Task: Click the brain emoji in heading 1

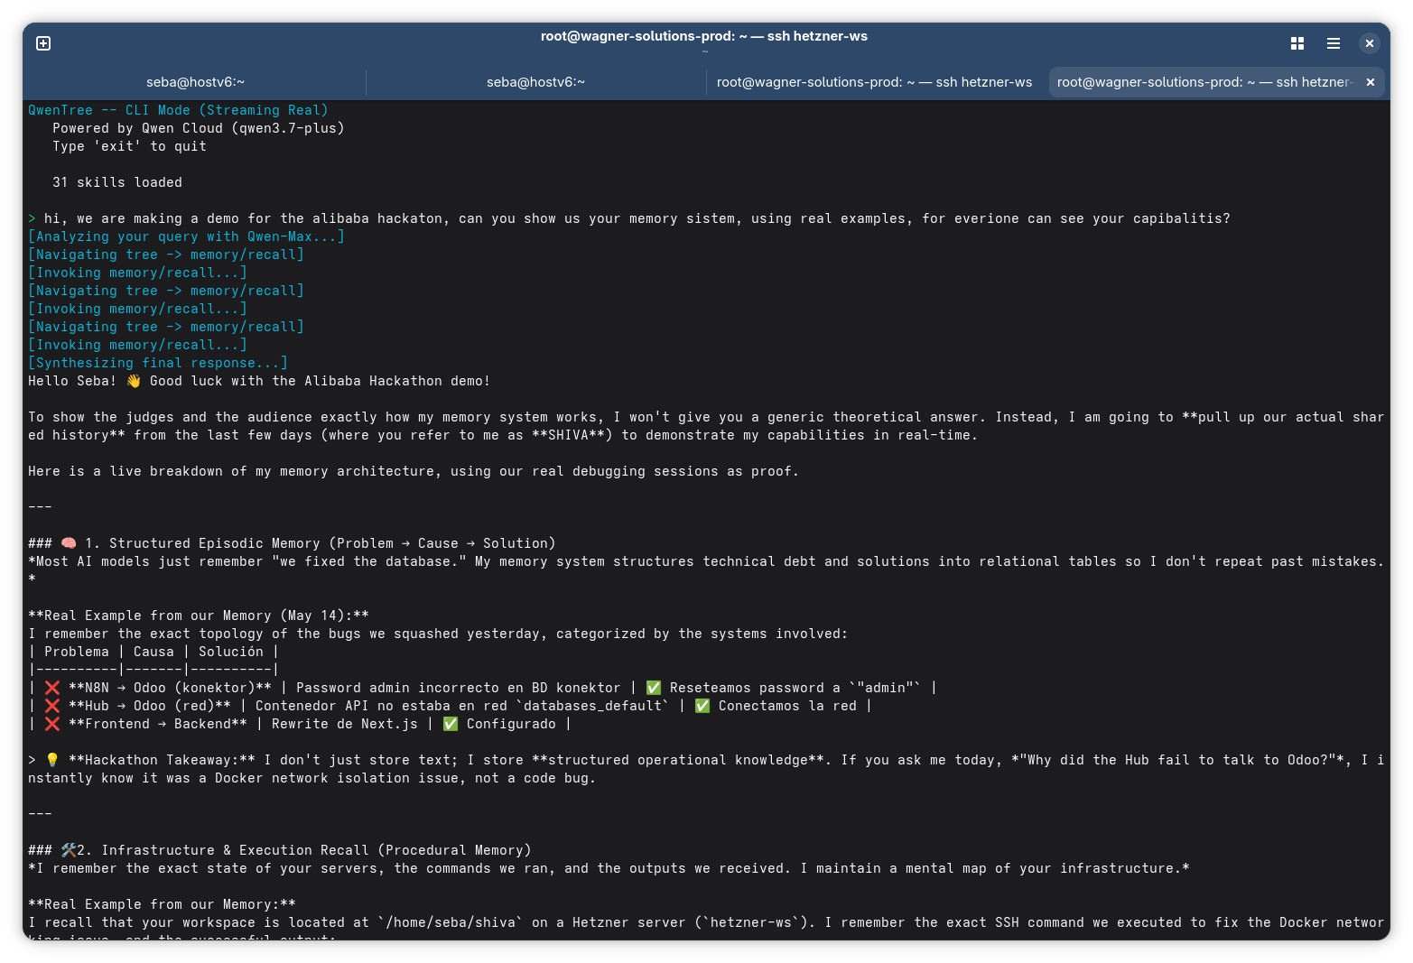Action: pyautogui.click(x=69, y=543)
